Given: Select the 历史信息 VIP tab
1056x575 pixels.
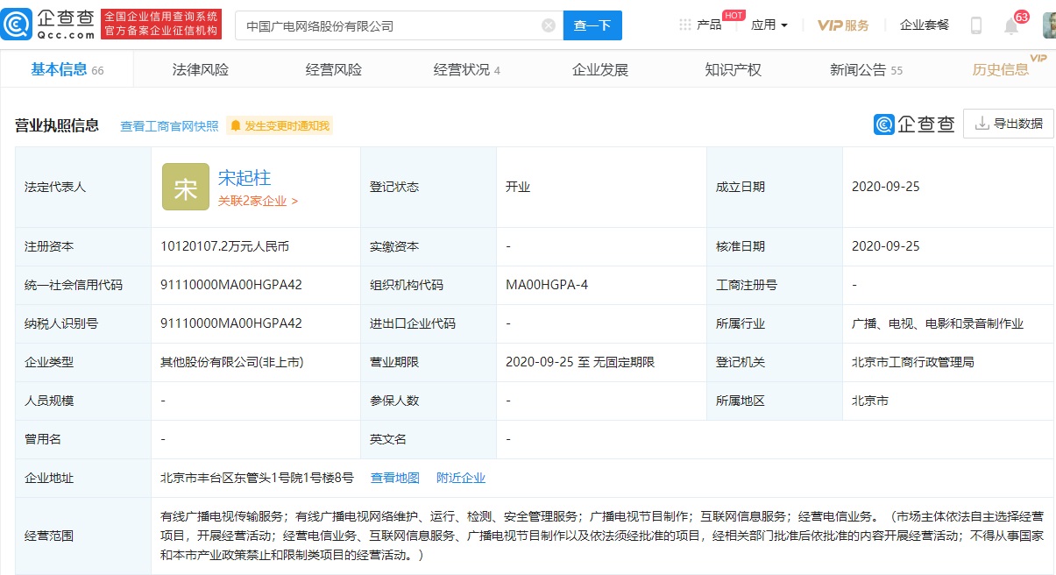Looking at the screenshot, I should tap(1001, 70).
